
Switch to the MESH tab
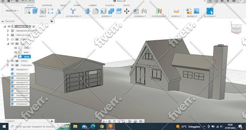(x=63, y=5)
